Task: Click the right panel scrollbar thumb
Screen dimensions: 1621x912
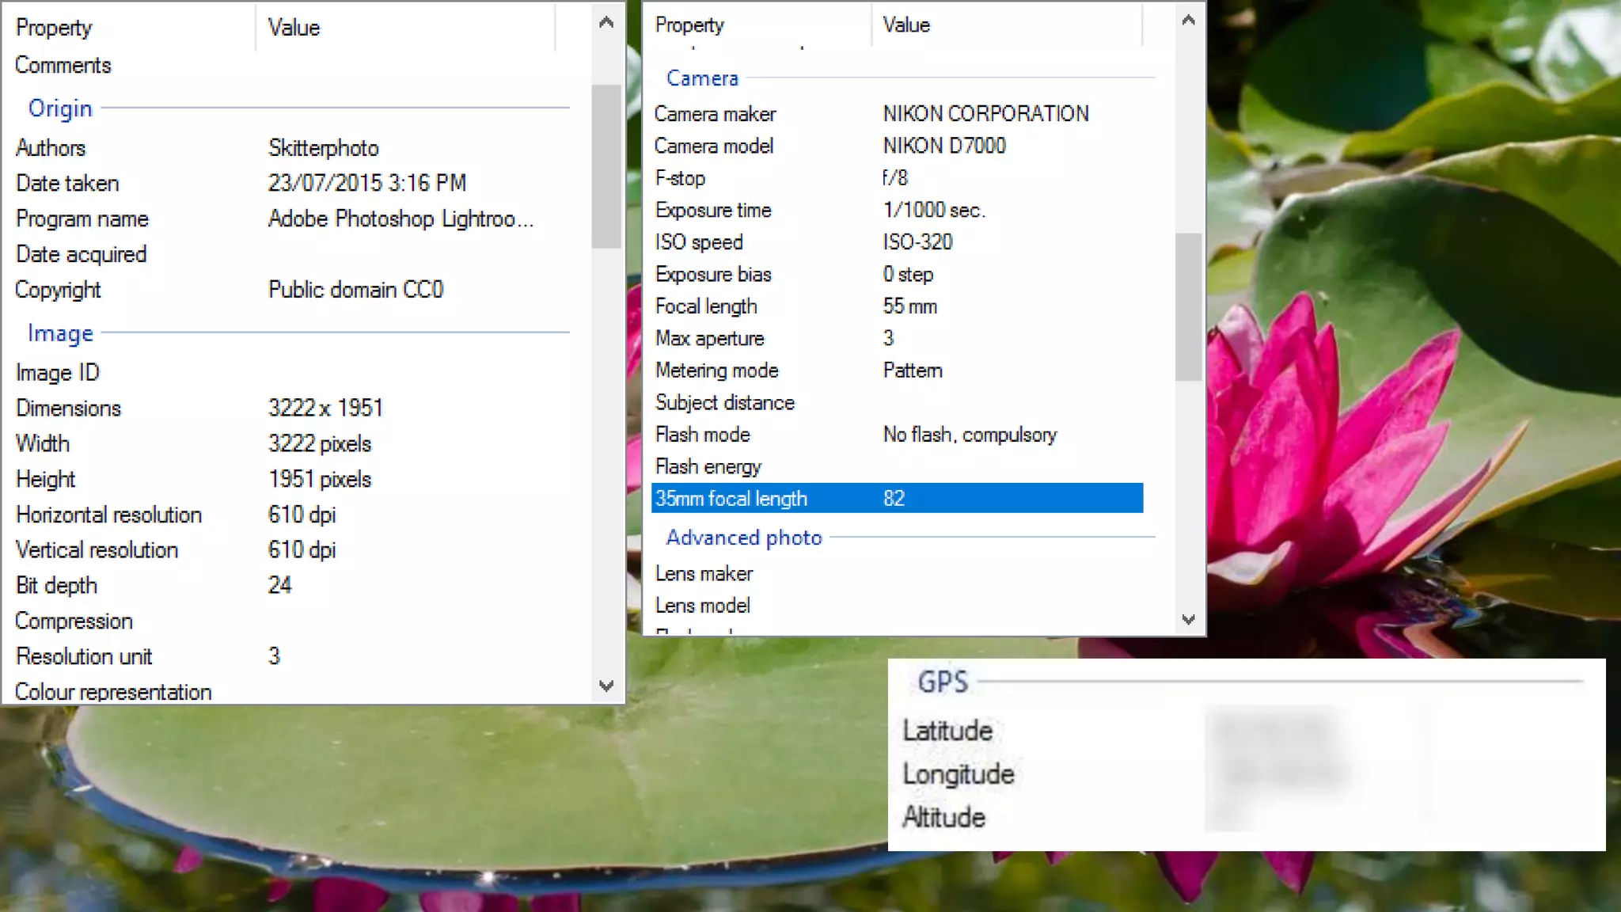Action: (1188, 306)
